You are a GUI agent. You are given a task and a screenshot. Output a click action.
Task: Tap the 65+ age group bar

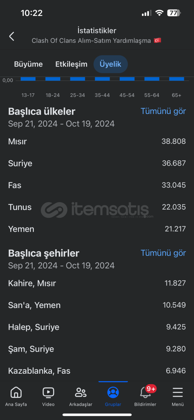point(177,79)
